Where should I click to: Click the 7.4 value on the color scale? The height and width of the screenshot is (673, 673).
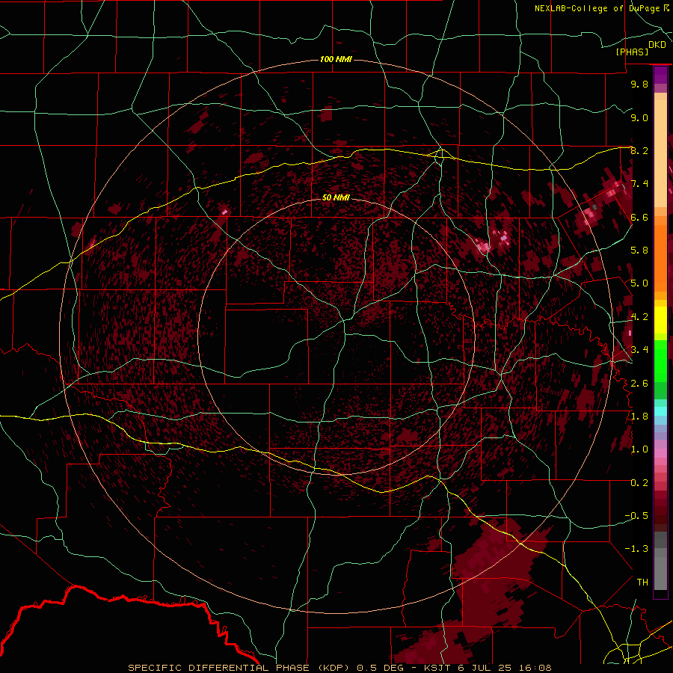click(x=639, y=184)
